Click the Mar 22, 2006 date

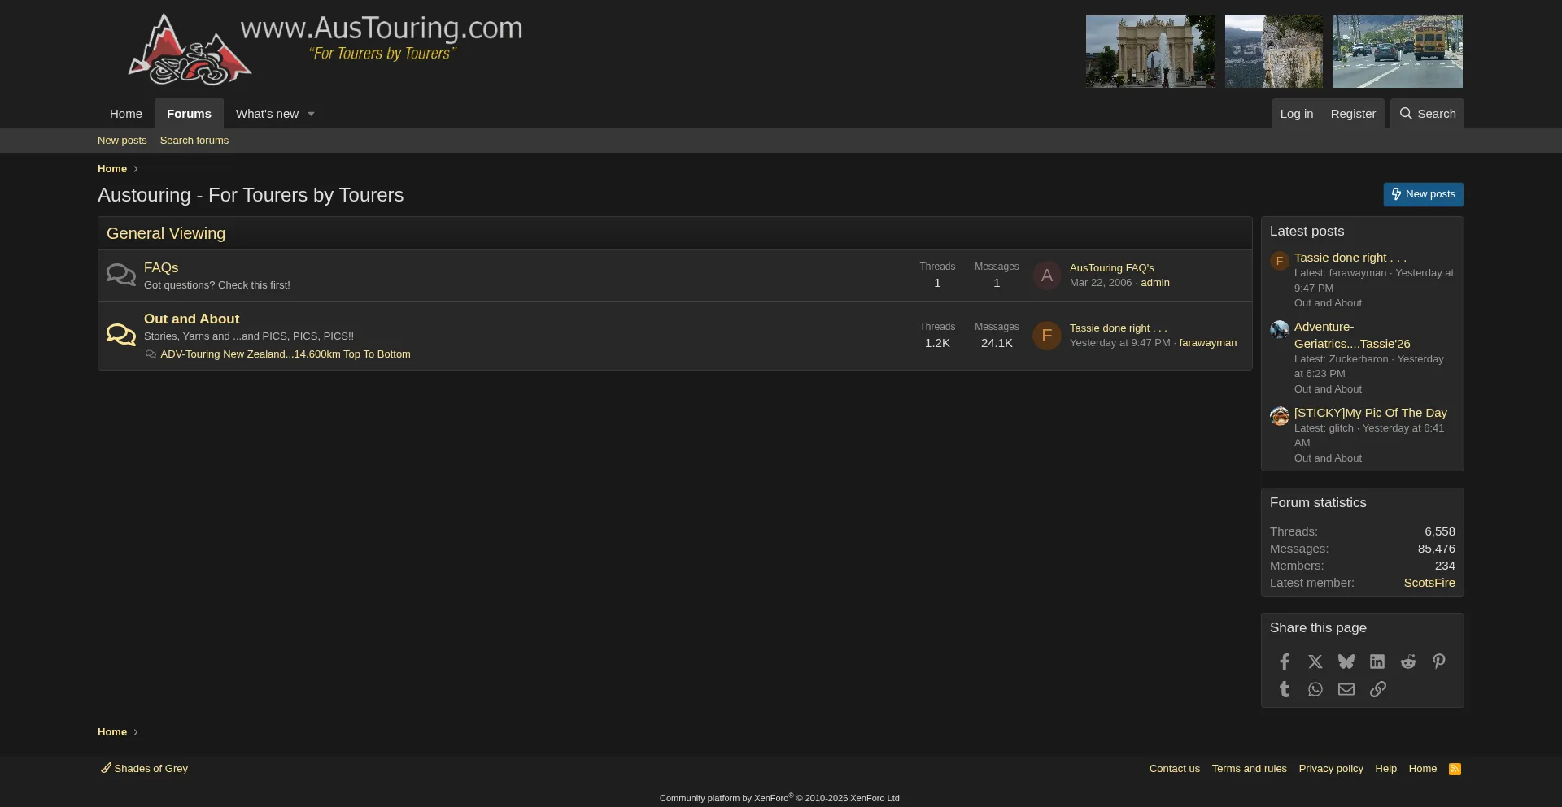pyautogui.click(x=1100, y=283)
